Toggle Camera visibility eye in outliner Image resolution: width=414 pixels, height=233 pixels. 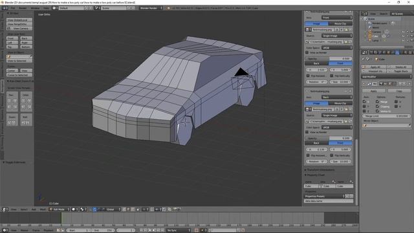tap(403, 32)
